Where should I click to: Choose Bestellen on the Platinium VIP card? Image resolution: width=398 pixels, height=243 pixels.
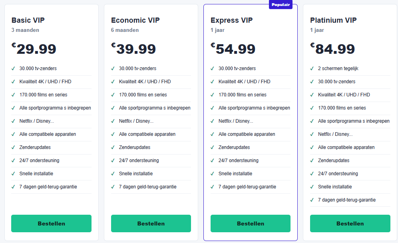pos(350,223)
